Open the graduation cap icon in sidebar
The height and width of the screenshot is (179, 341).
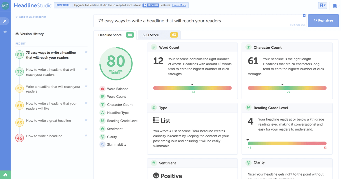click(x=5, y=32)
